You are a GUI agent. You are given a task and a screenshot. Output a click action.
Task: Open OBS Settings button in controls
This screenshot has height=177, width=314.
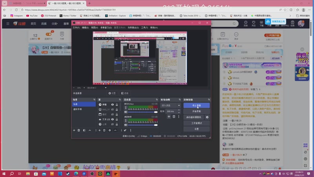pos(197,129)
